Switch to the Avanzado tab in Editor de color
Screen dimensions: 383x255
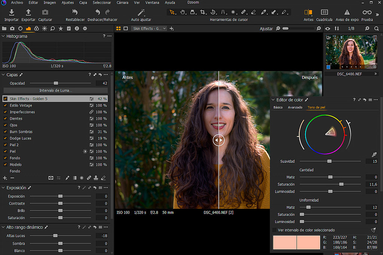[295, 107]
